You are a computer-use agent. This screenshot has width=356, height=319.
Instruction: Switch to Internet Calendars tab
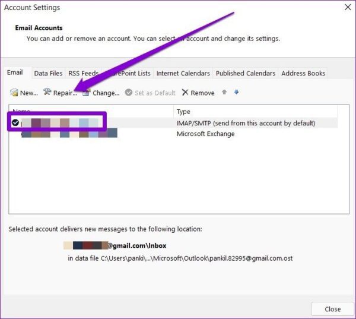(183, 73)
